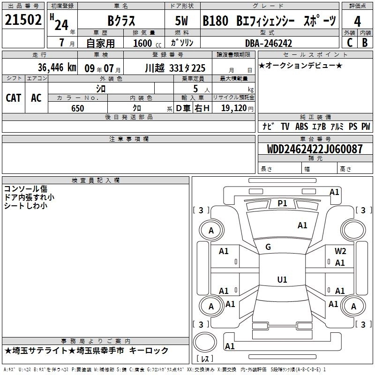Click エアB in genuine equipment

pyautogui.click(x=319, y=126)
